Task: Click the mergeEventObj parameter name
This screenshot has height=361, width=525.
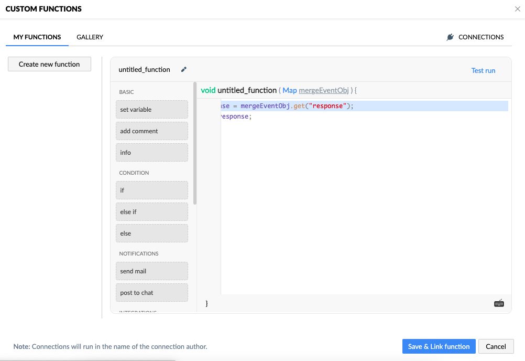Action: pyautogui.click(x=323, y=90)
